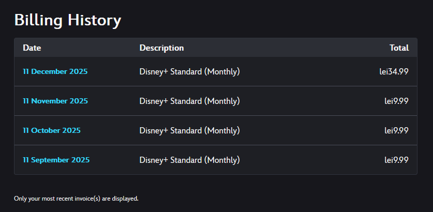Select the September lei9.99 total amount
The width and height of the screenshot is (433, 212).
click(397, 160)
